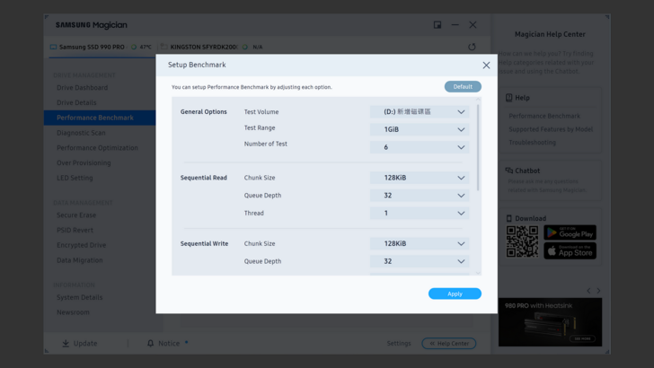The width and height of the screenshot is (654, 368).
Task: Open Sequential Read Chunk Size dropdown
Action: (420, 178)
